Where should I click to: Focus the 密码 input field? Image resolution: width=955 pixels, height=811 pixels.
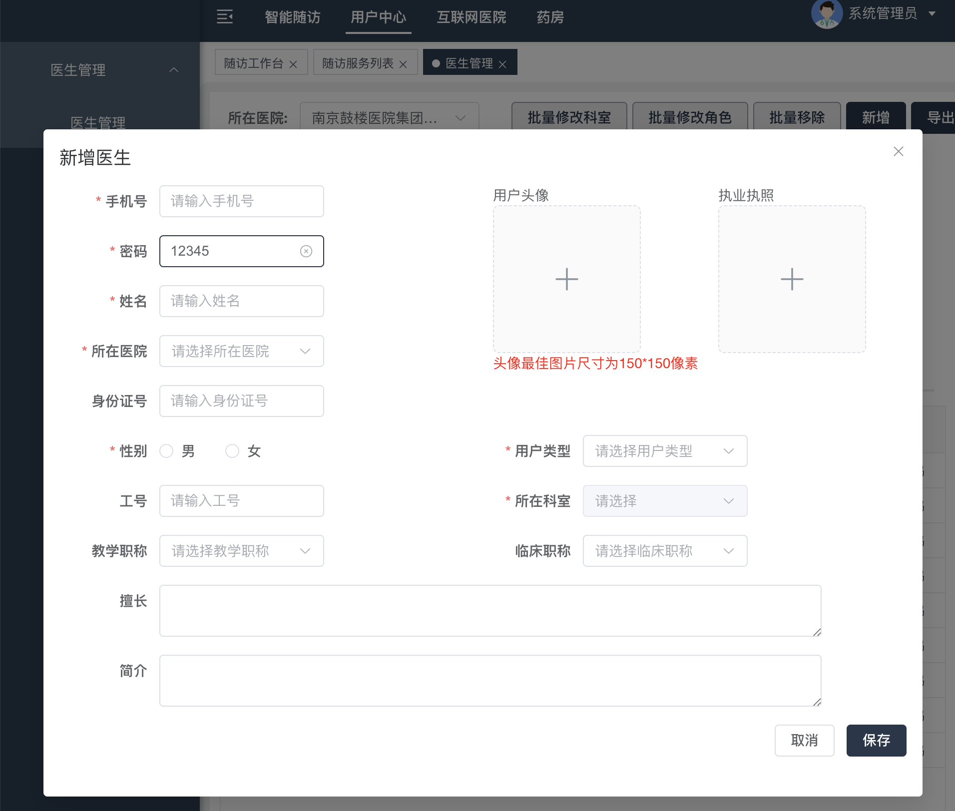coord(242,251)
